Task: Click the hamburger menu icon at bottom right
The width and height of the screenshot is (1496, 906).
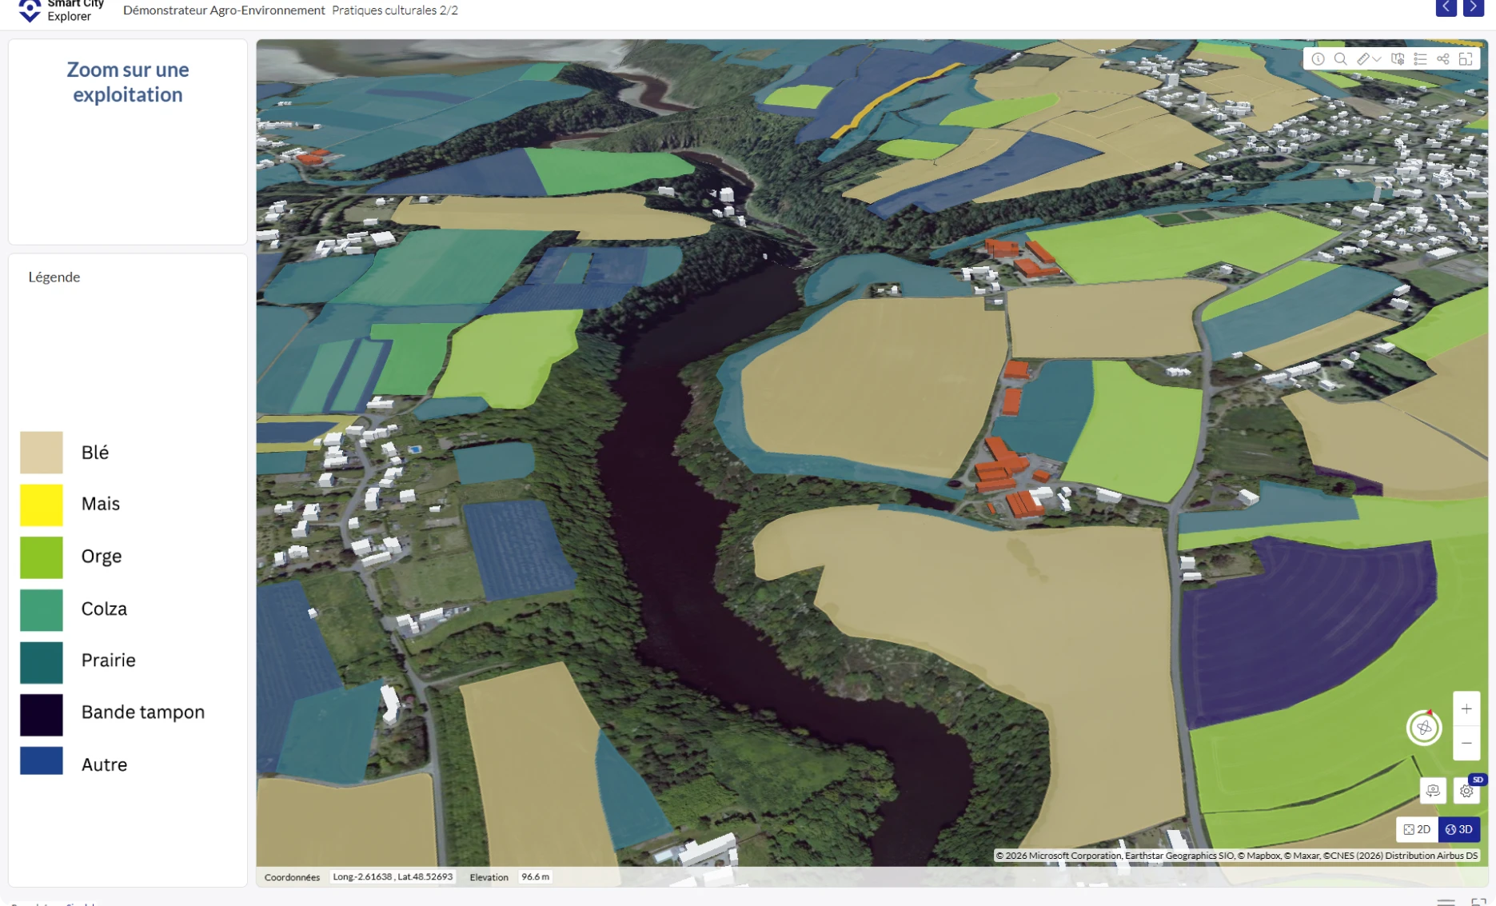Action: pyautogui.click(x=1446, y=902)
